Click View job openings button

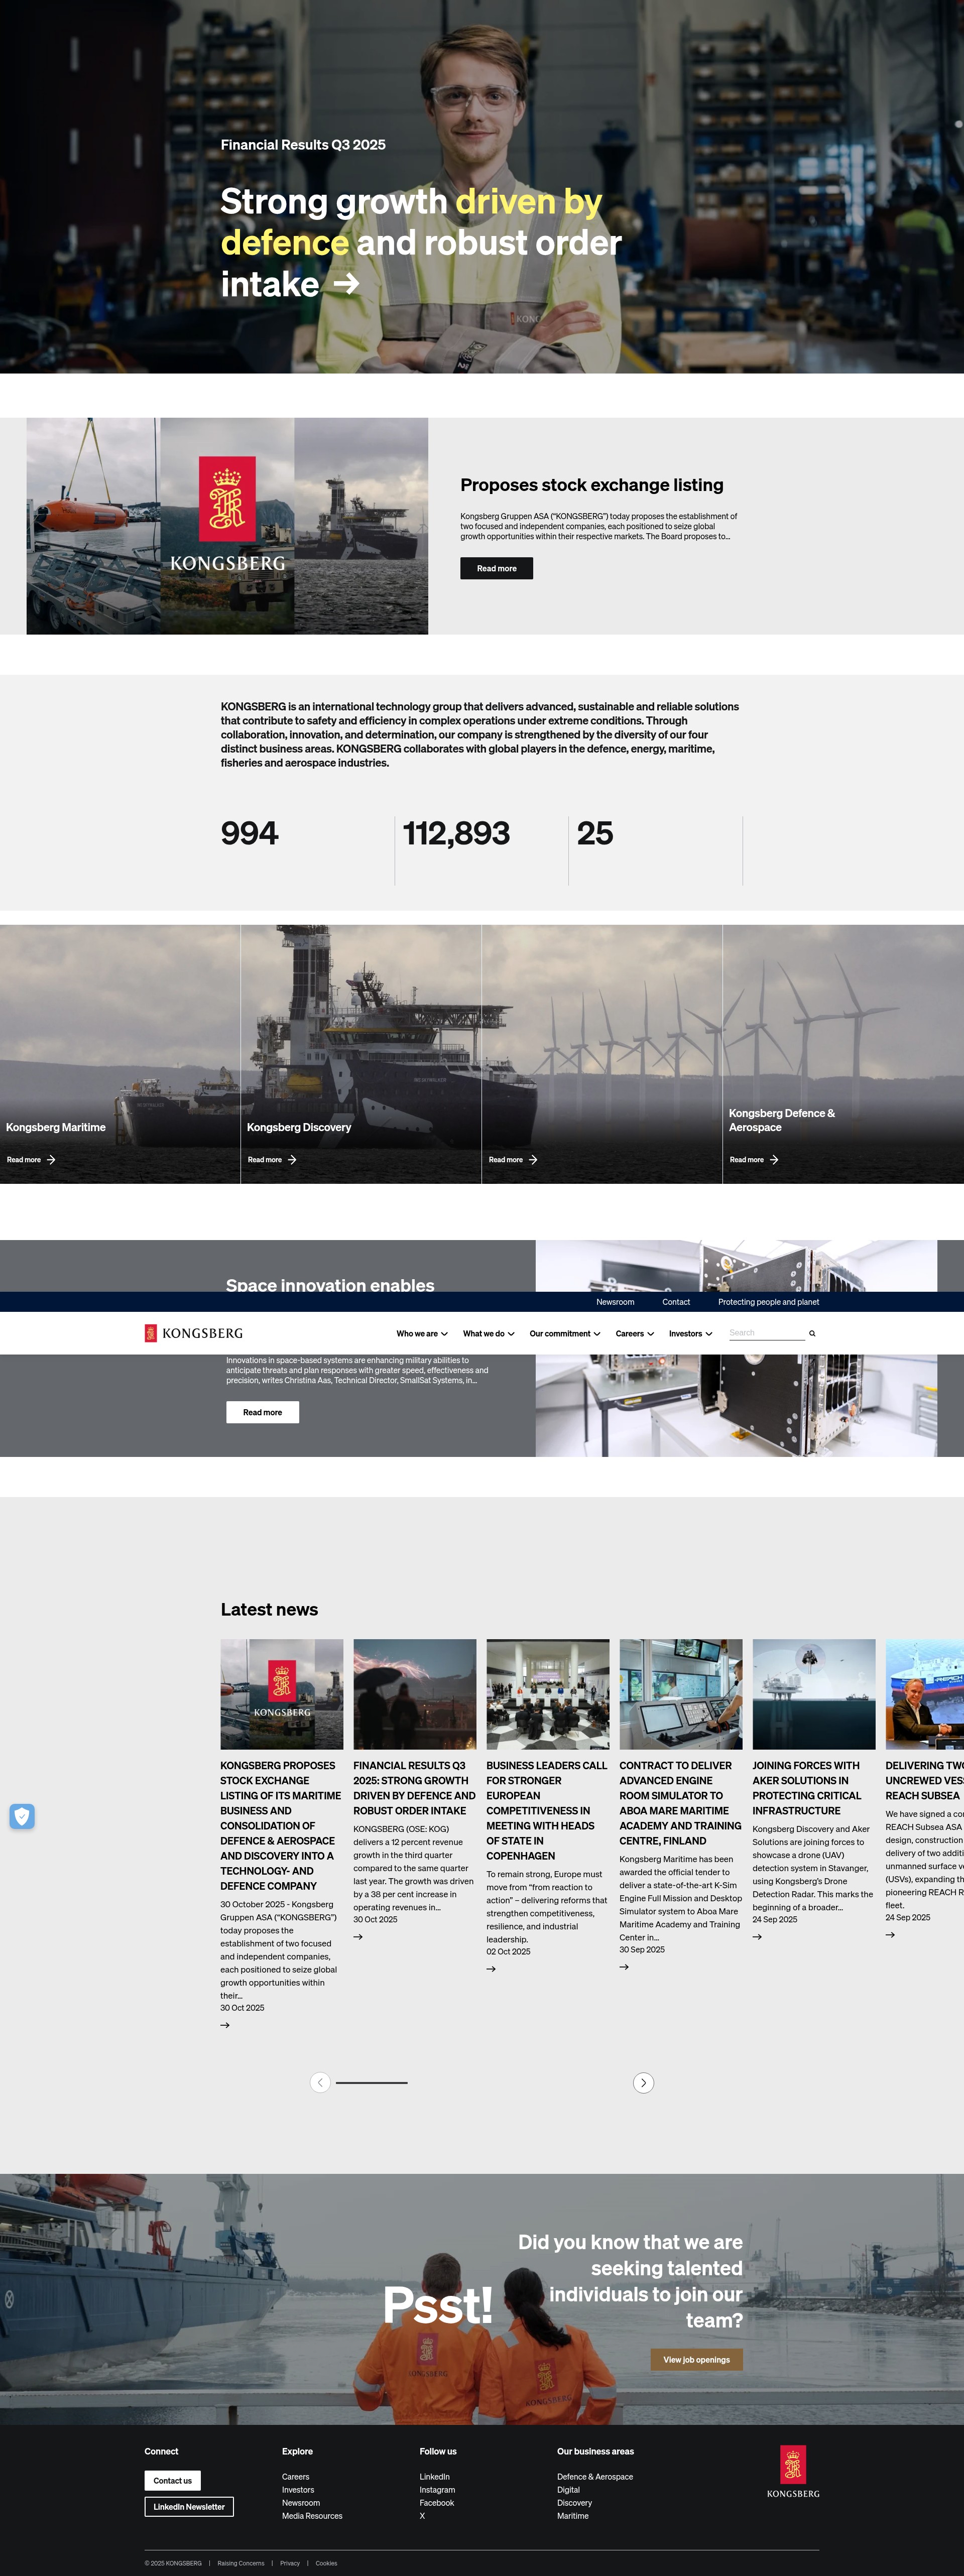click(696, 2360)
